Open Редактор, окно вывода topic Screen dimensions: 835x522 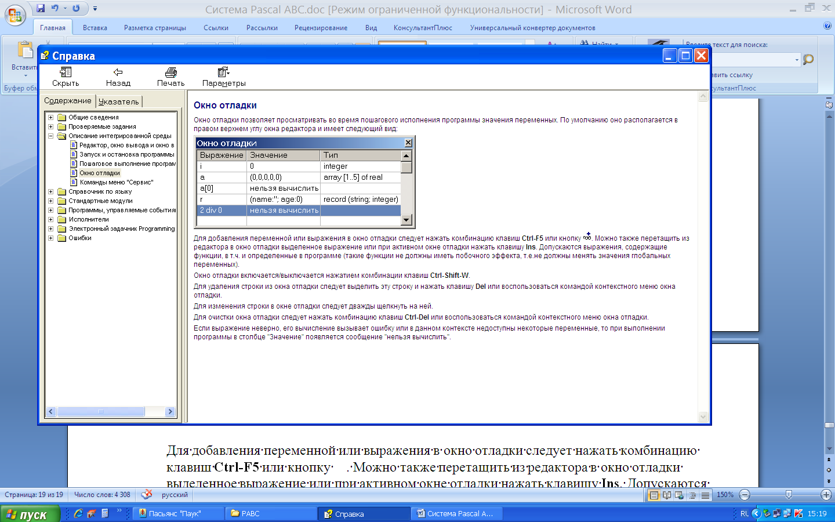126,145
